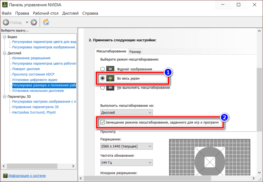Click the Видео tree category label
This screenshot has width=263, height=182.
12,37
